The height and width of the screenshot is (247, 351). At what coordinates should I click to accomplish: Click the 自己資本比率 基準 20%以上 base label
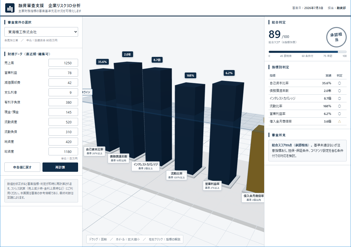click(x=95, y=151)
